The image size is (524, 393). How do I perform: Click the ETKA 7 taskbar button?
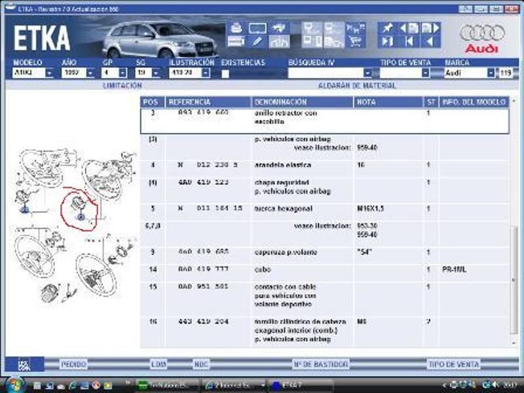coord(301,385)
